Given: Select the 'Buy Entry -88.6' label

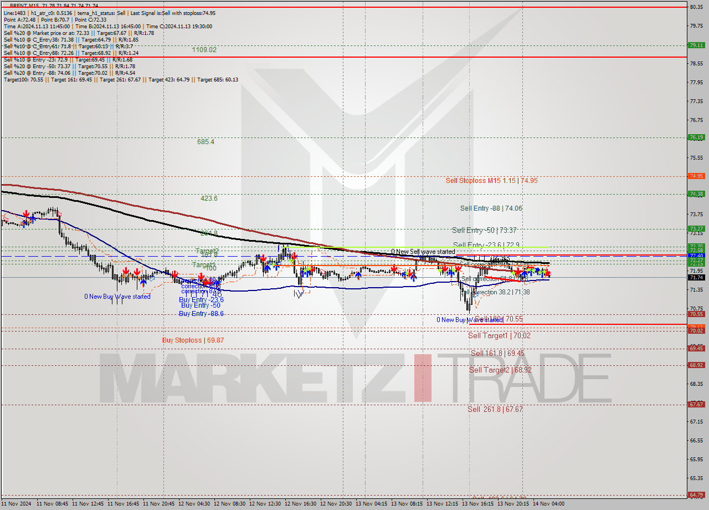Looking at the screenshot, I should 201,314.
